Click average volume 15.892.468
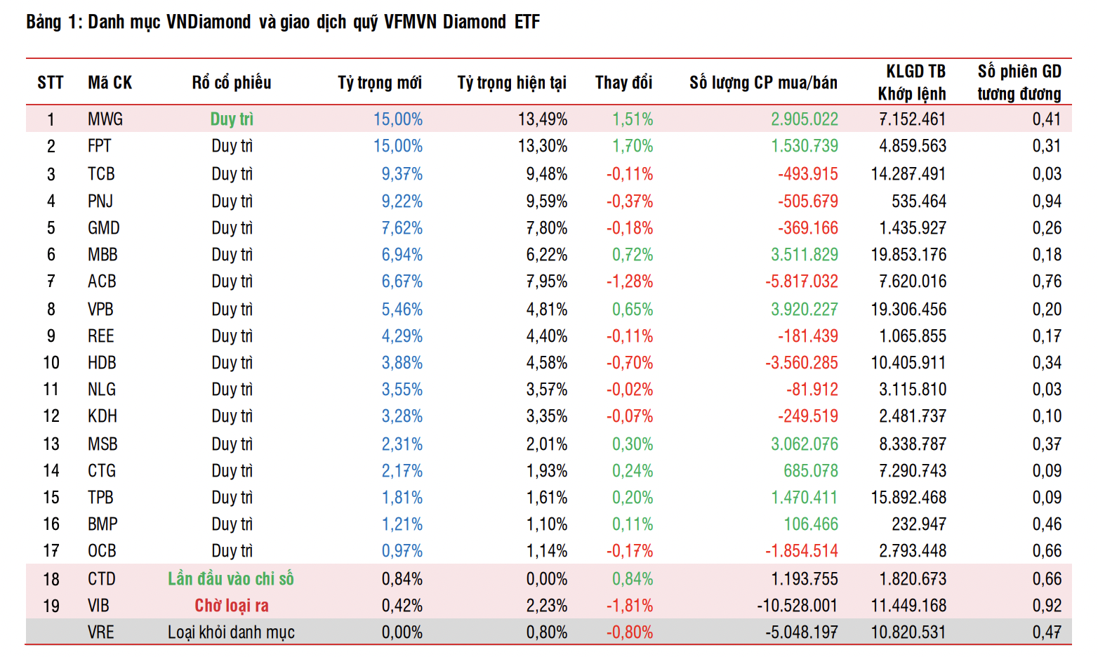 click(908, 498)
